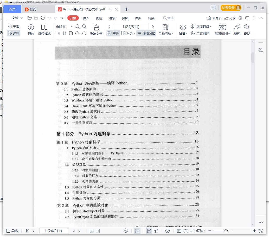Click the redo arrow
This screenshot has height=237, width=269.
[x=56, y=18]
